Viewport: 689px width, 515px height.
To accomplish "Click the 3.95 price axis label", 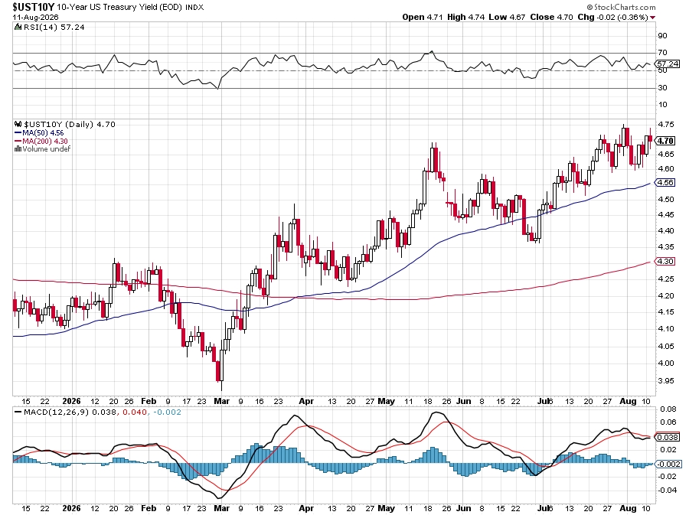I will [666, 380].
